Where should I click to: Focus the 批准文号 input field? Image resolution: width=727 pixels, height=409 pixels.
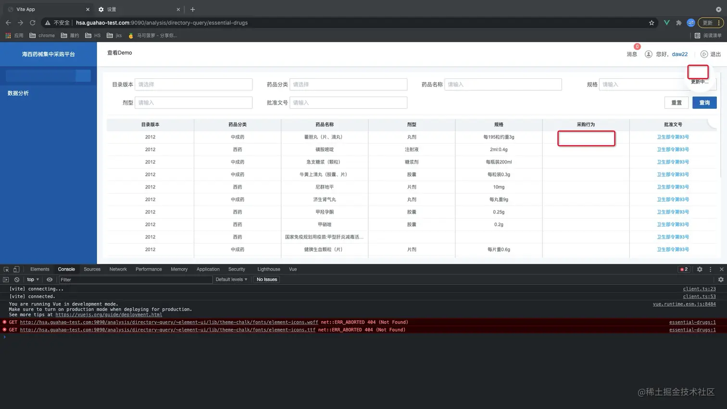(x=349, y=103)
